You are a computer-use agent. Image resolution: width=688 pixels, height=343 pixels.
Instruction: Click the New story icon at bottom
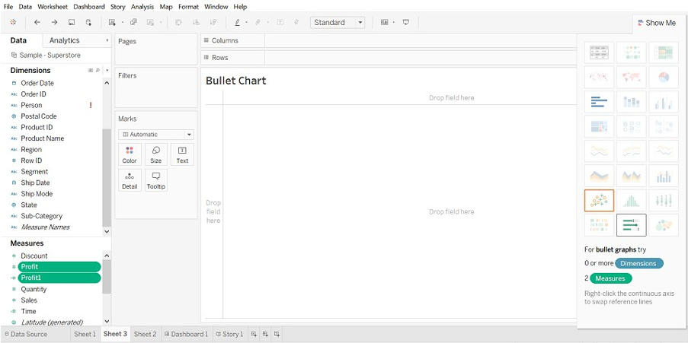tap(277, 334)
